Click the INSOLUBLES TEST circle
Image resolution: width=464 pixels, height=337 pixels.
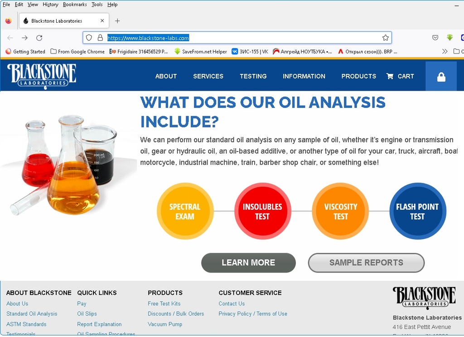[262, 211]
